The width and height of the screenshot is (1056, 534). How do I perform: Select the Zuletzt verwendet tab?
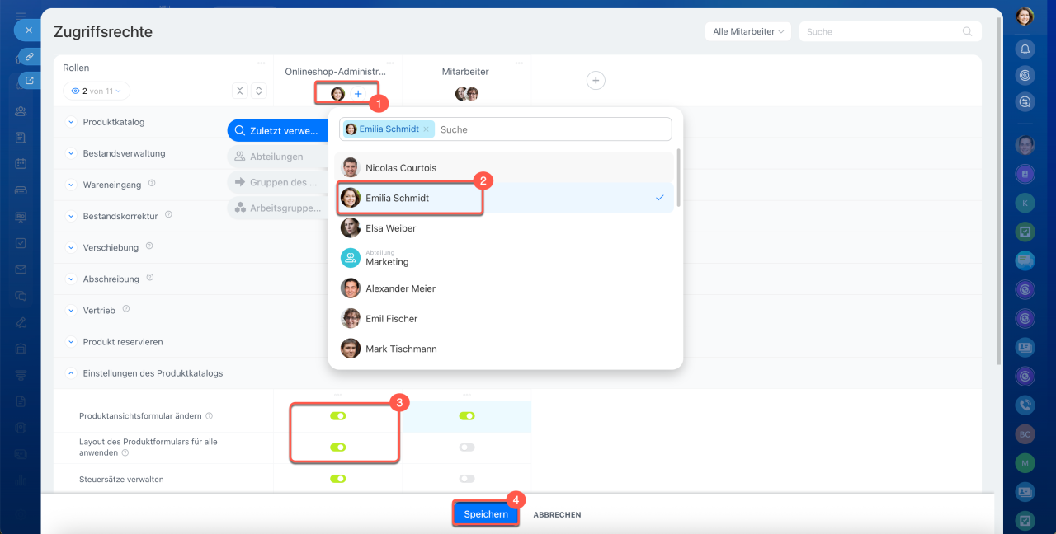(278, 130)
